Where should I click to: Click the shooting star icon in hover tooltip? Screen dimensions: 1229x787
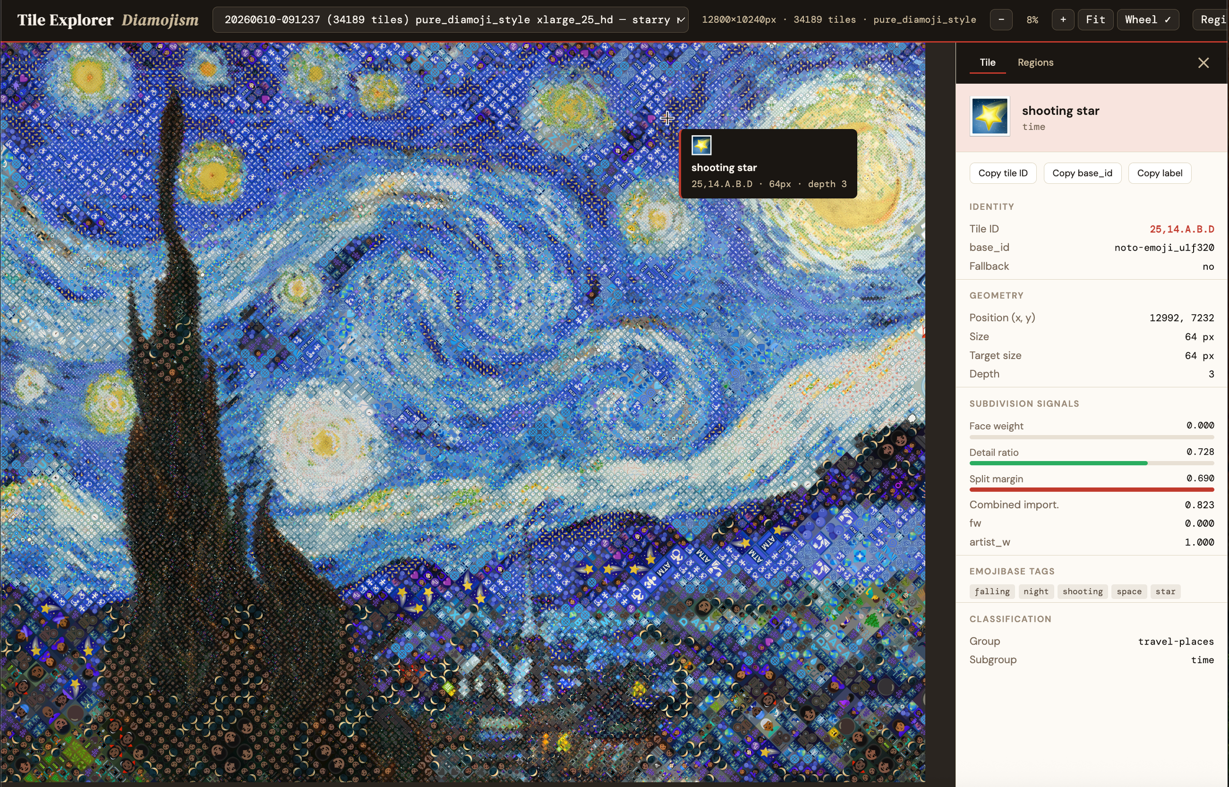click(701, 145)
